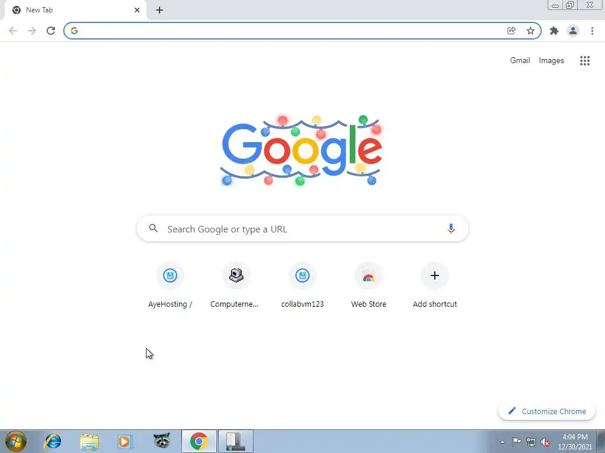Start voice search with the microphone
This screenshot has width=605, height=453.
point(451,228)
